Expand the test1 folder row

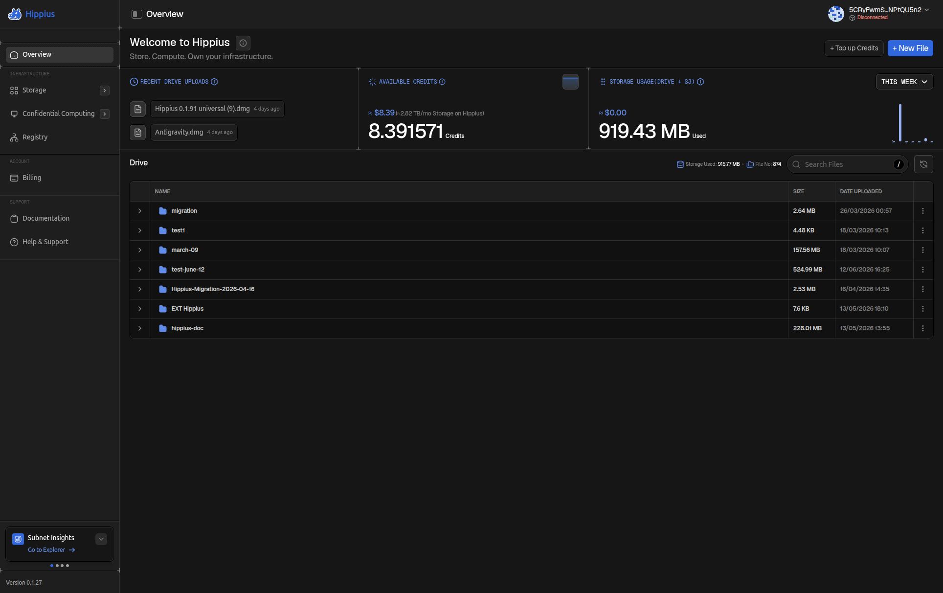pos(140,230)
